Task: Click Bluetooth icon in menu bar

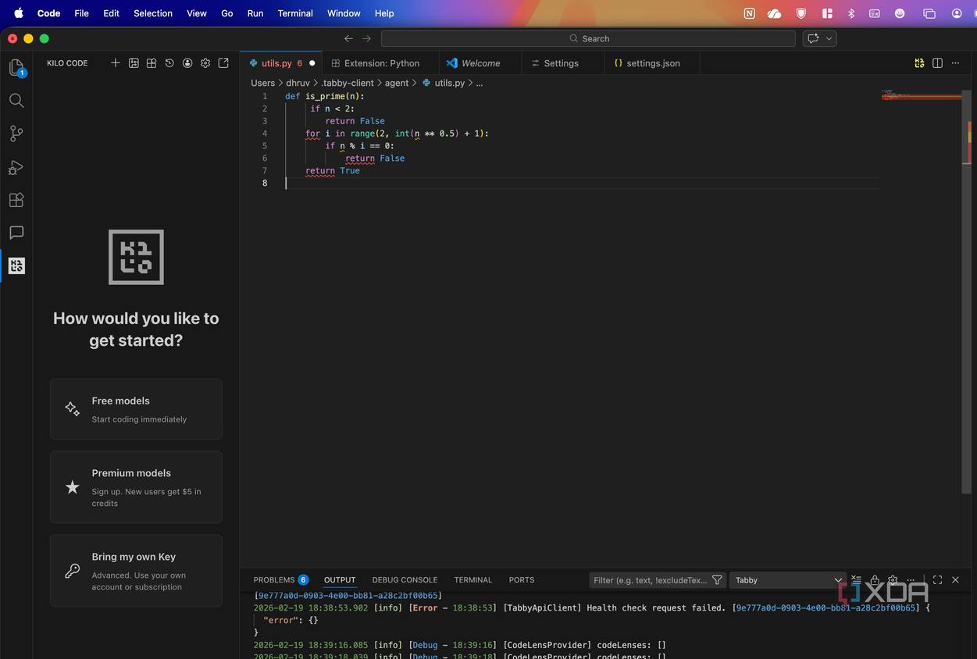Action: (x=851, y=13)
